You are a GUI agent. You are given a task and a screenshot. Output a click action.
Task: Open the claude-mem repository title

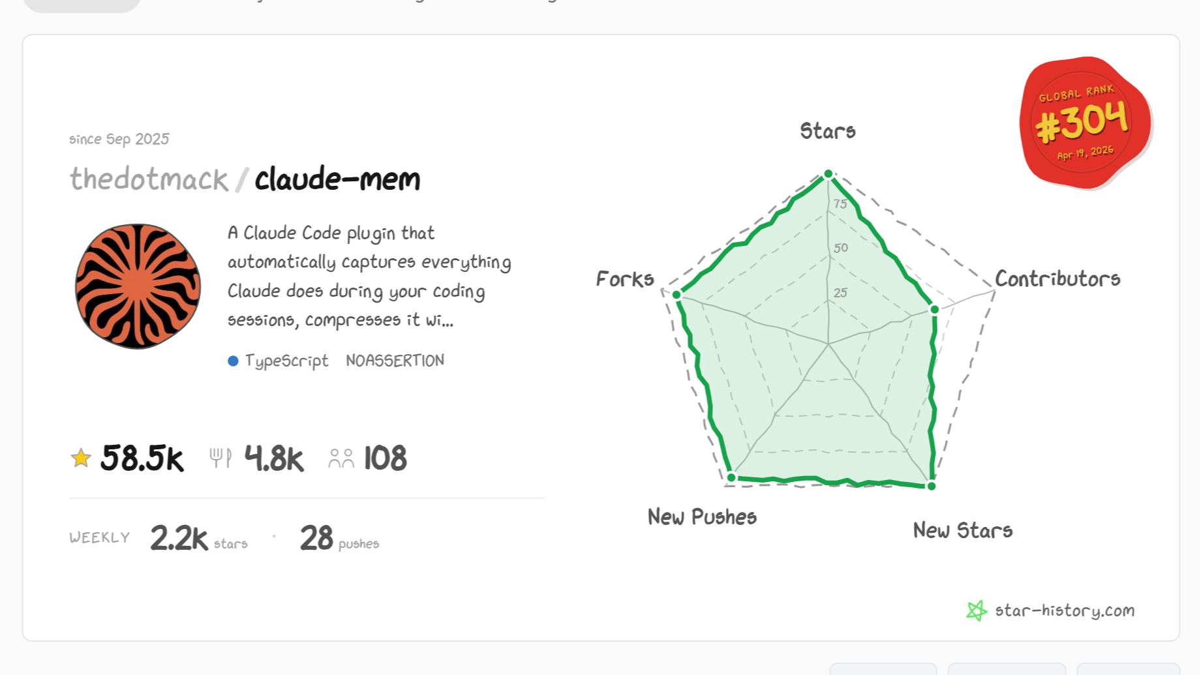[x=337, y=179]
